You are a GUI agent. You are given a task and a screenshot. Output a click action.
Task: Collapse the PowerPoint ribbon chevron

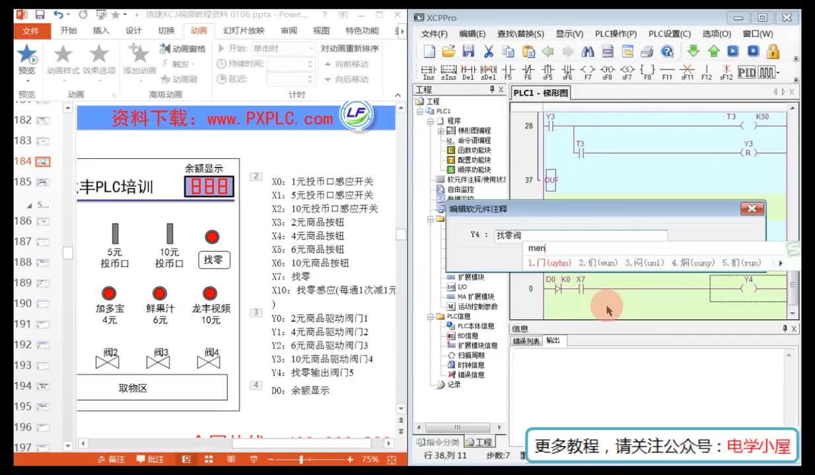(398, 95)
